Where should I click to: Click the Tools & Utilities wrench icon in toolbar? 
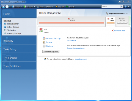38,7
